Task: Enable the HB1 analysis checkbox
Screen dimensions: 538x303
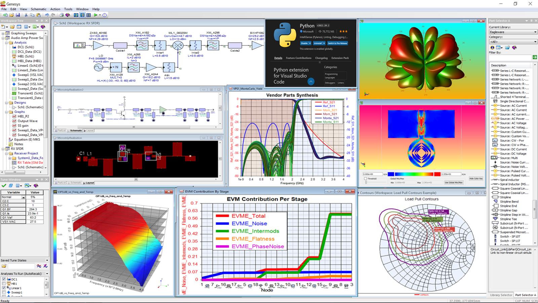Action: pos(4,283)
